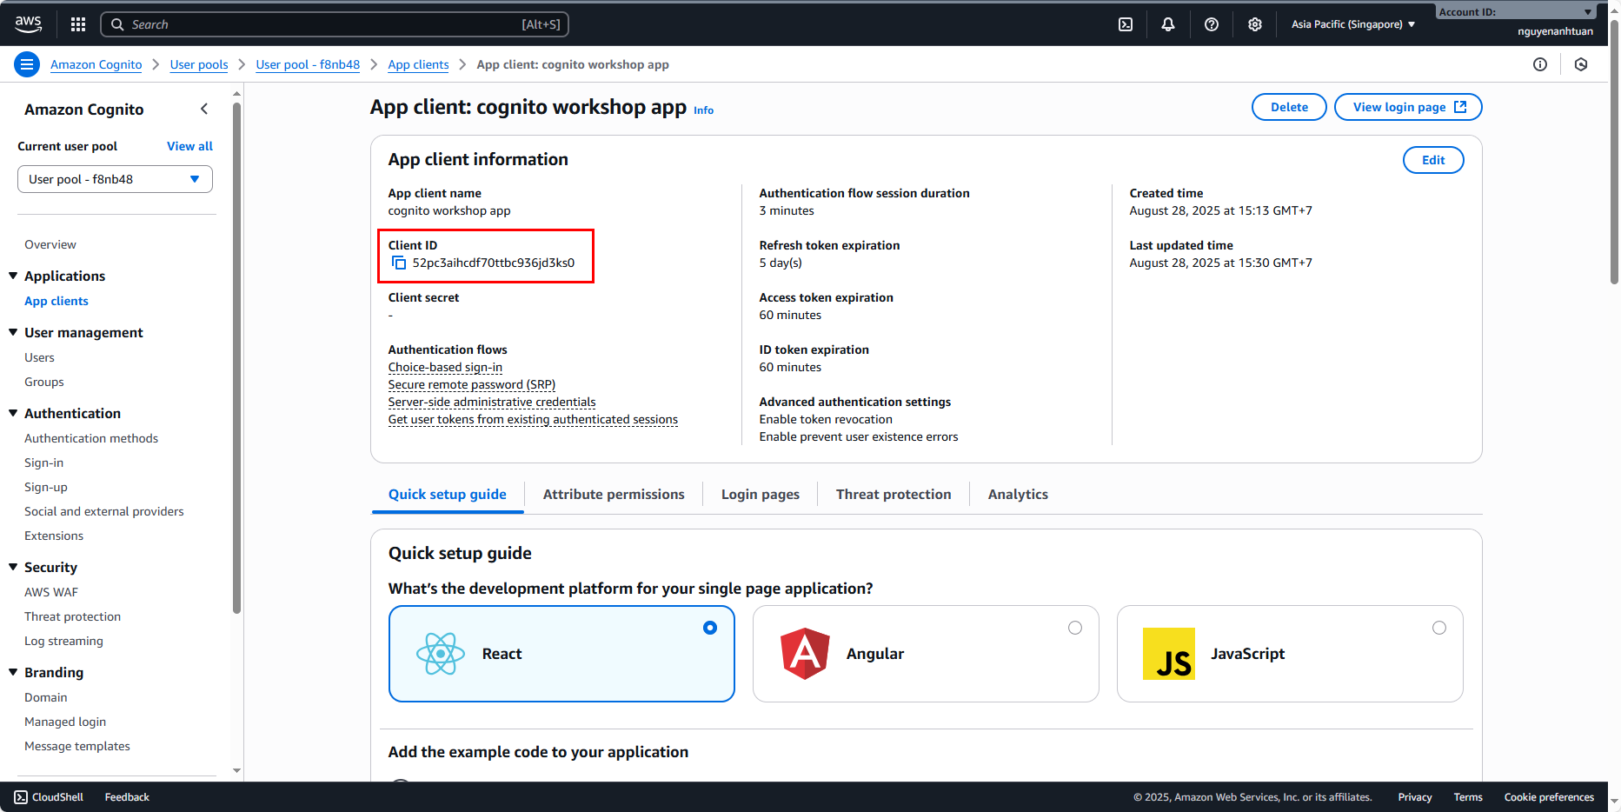The height and width of the screenshot is (812, 1621).
Task: Switch to the Login pages tab
Action: [761, 494]
